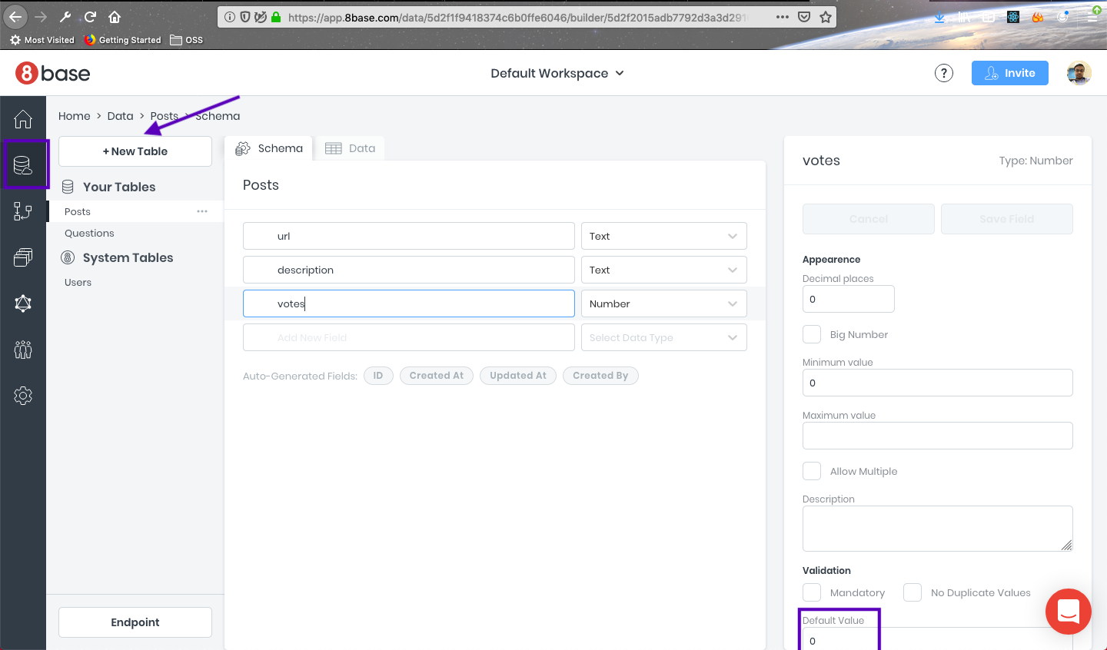The width and height of the screenshot is (1107, 650).
Task: Click the wrench developer tools icon
Action: click(65, 17)
